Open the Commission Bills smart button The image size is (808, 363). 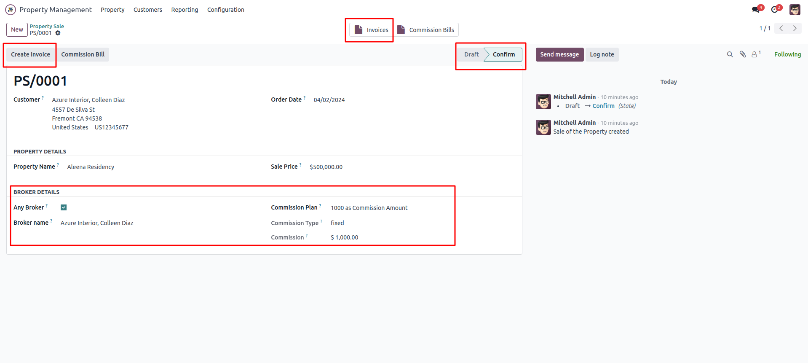point(426,30)
